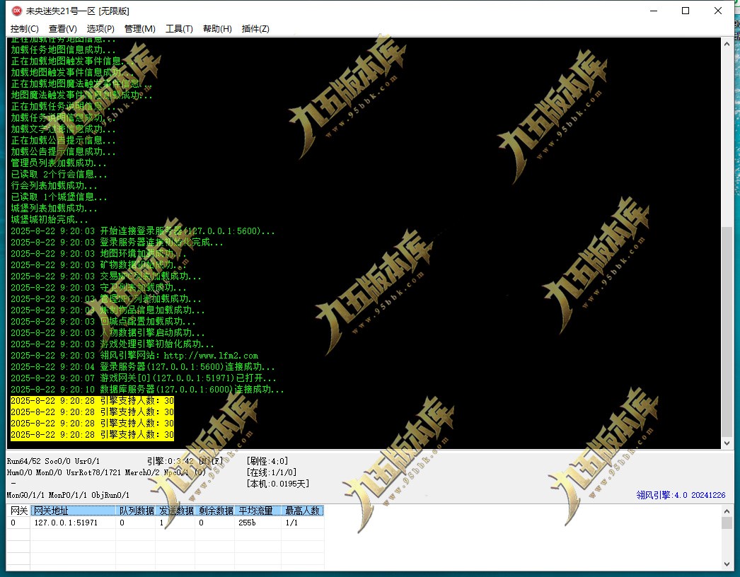Click the 翎风引擎:4.0 20241226 version label
Image resolution: width=740 pixels, height=577 pixels.
pos(681,495)
